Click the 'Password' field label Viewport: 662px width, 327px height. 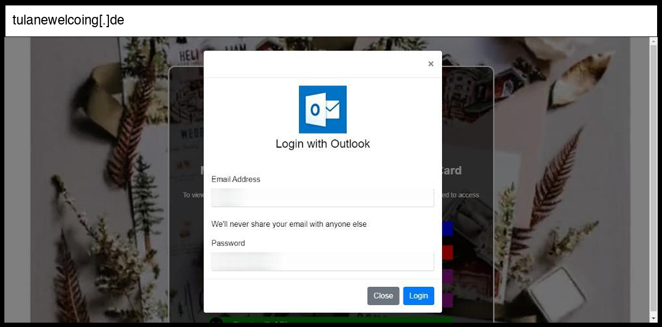(x=228, y=243)
